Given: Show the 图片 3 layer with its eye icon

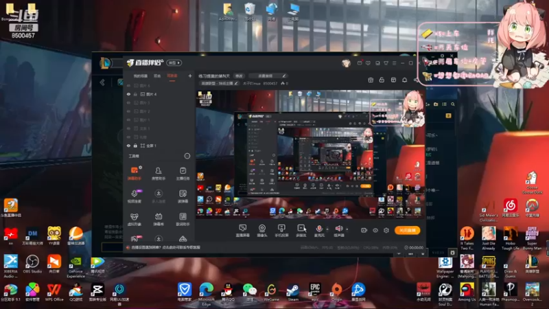Looking at the screenshot, I should click(128, 102).
